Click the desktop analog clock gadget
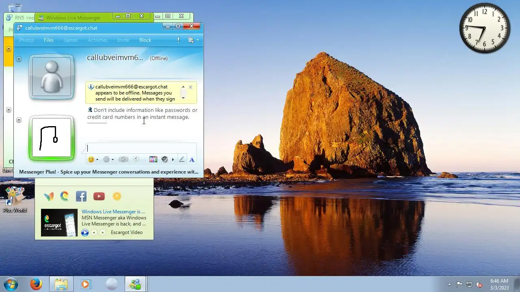The image size is (520, 292). point(485,28)
